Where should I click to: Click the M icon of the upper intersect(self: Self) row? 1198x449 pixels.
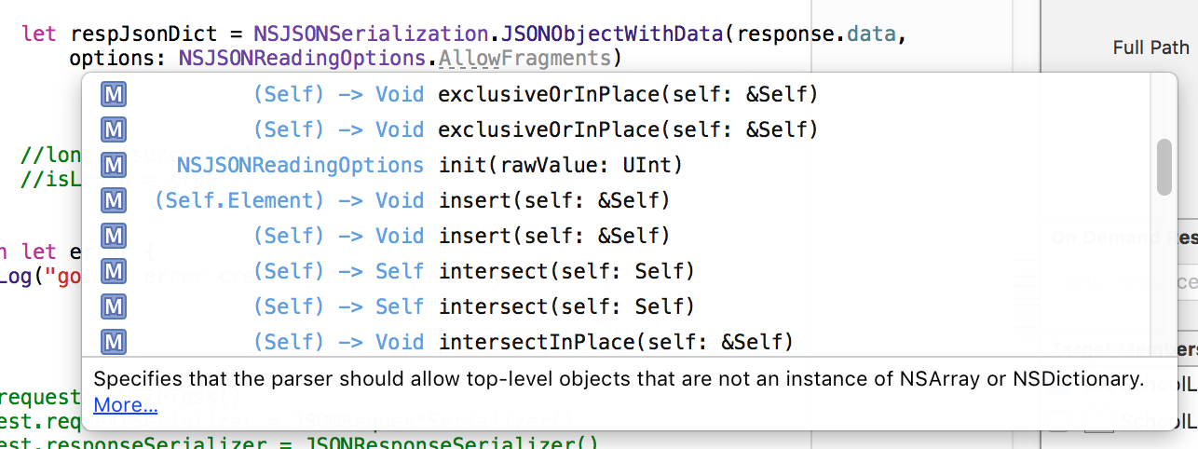(x=114, y=271)
